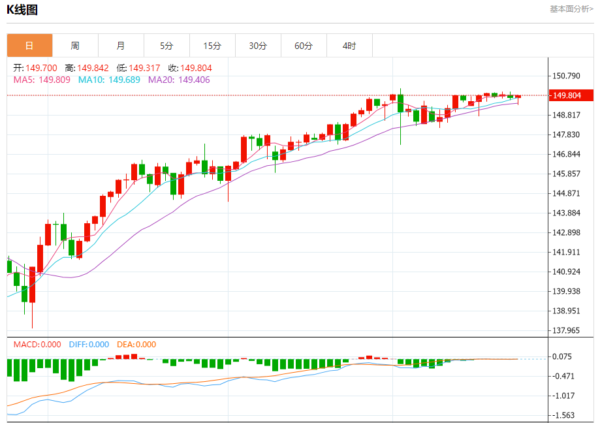Open the 4时 timeframe tab
This screenshot has width=600, height=423.
[x=349, y=46]
